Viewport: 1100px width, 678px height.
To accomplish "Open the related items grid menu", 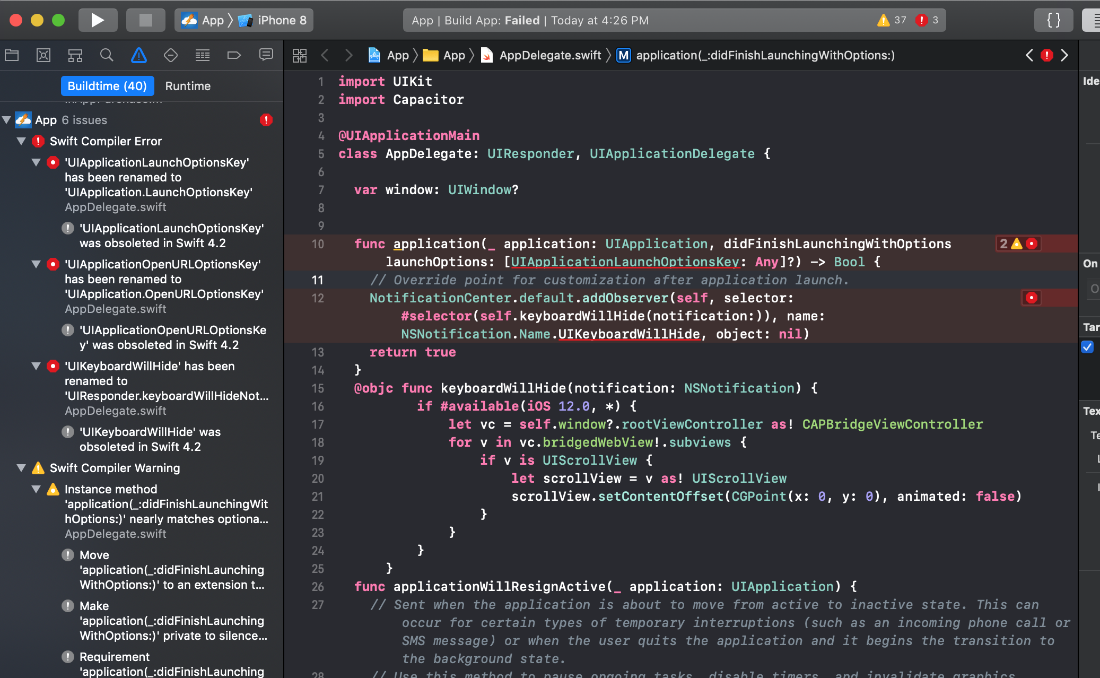I will tap(300, 55).
